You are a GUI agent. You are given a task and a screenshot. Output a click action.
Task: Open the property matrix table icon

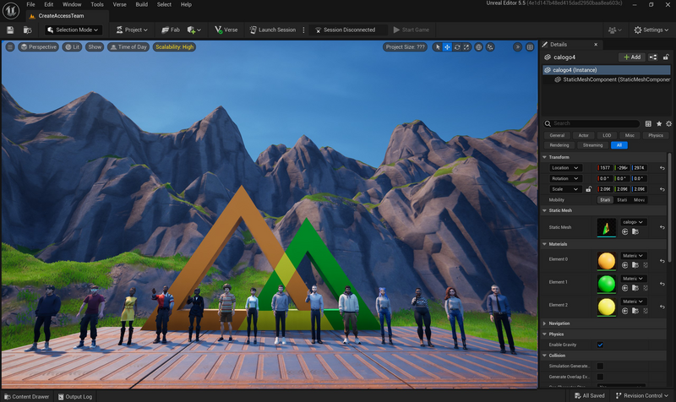(x=648, y=123)
